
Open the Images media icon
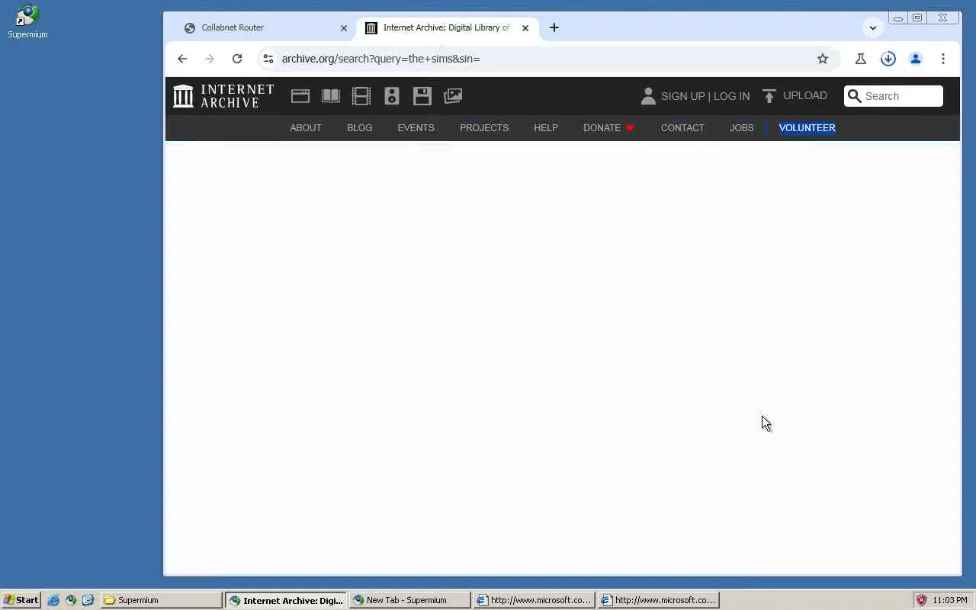[453, 96]
